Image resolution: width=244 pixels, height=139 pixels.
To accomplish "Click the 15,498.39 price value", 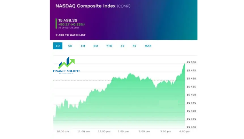I will pyautogui.click(x=68, y=20).
